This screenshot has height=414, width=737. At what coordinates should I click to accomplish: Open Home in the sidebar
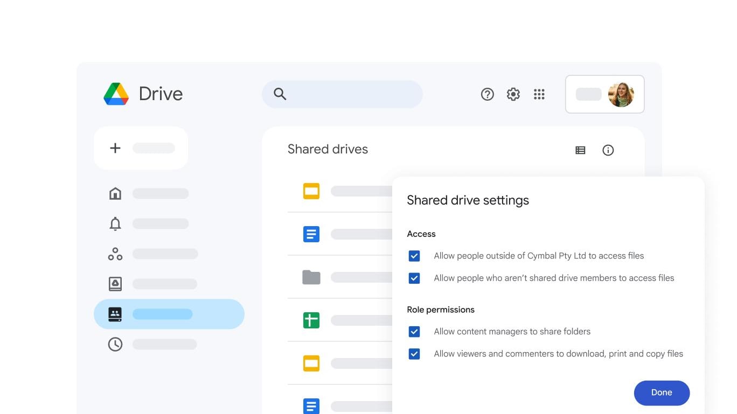115,193
